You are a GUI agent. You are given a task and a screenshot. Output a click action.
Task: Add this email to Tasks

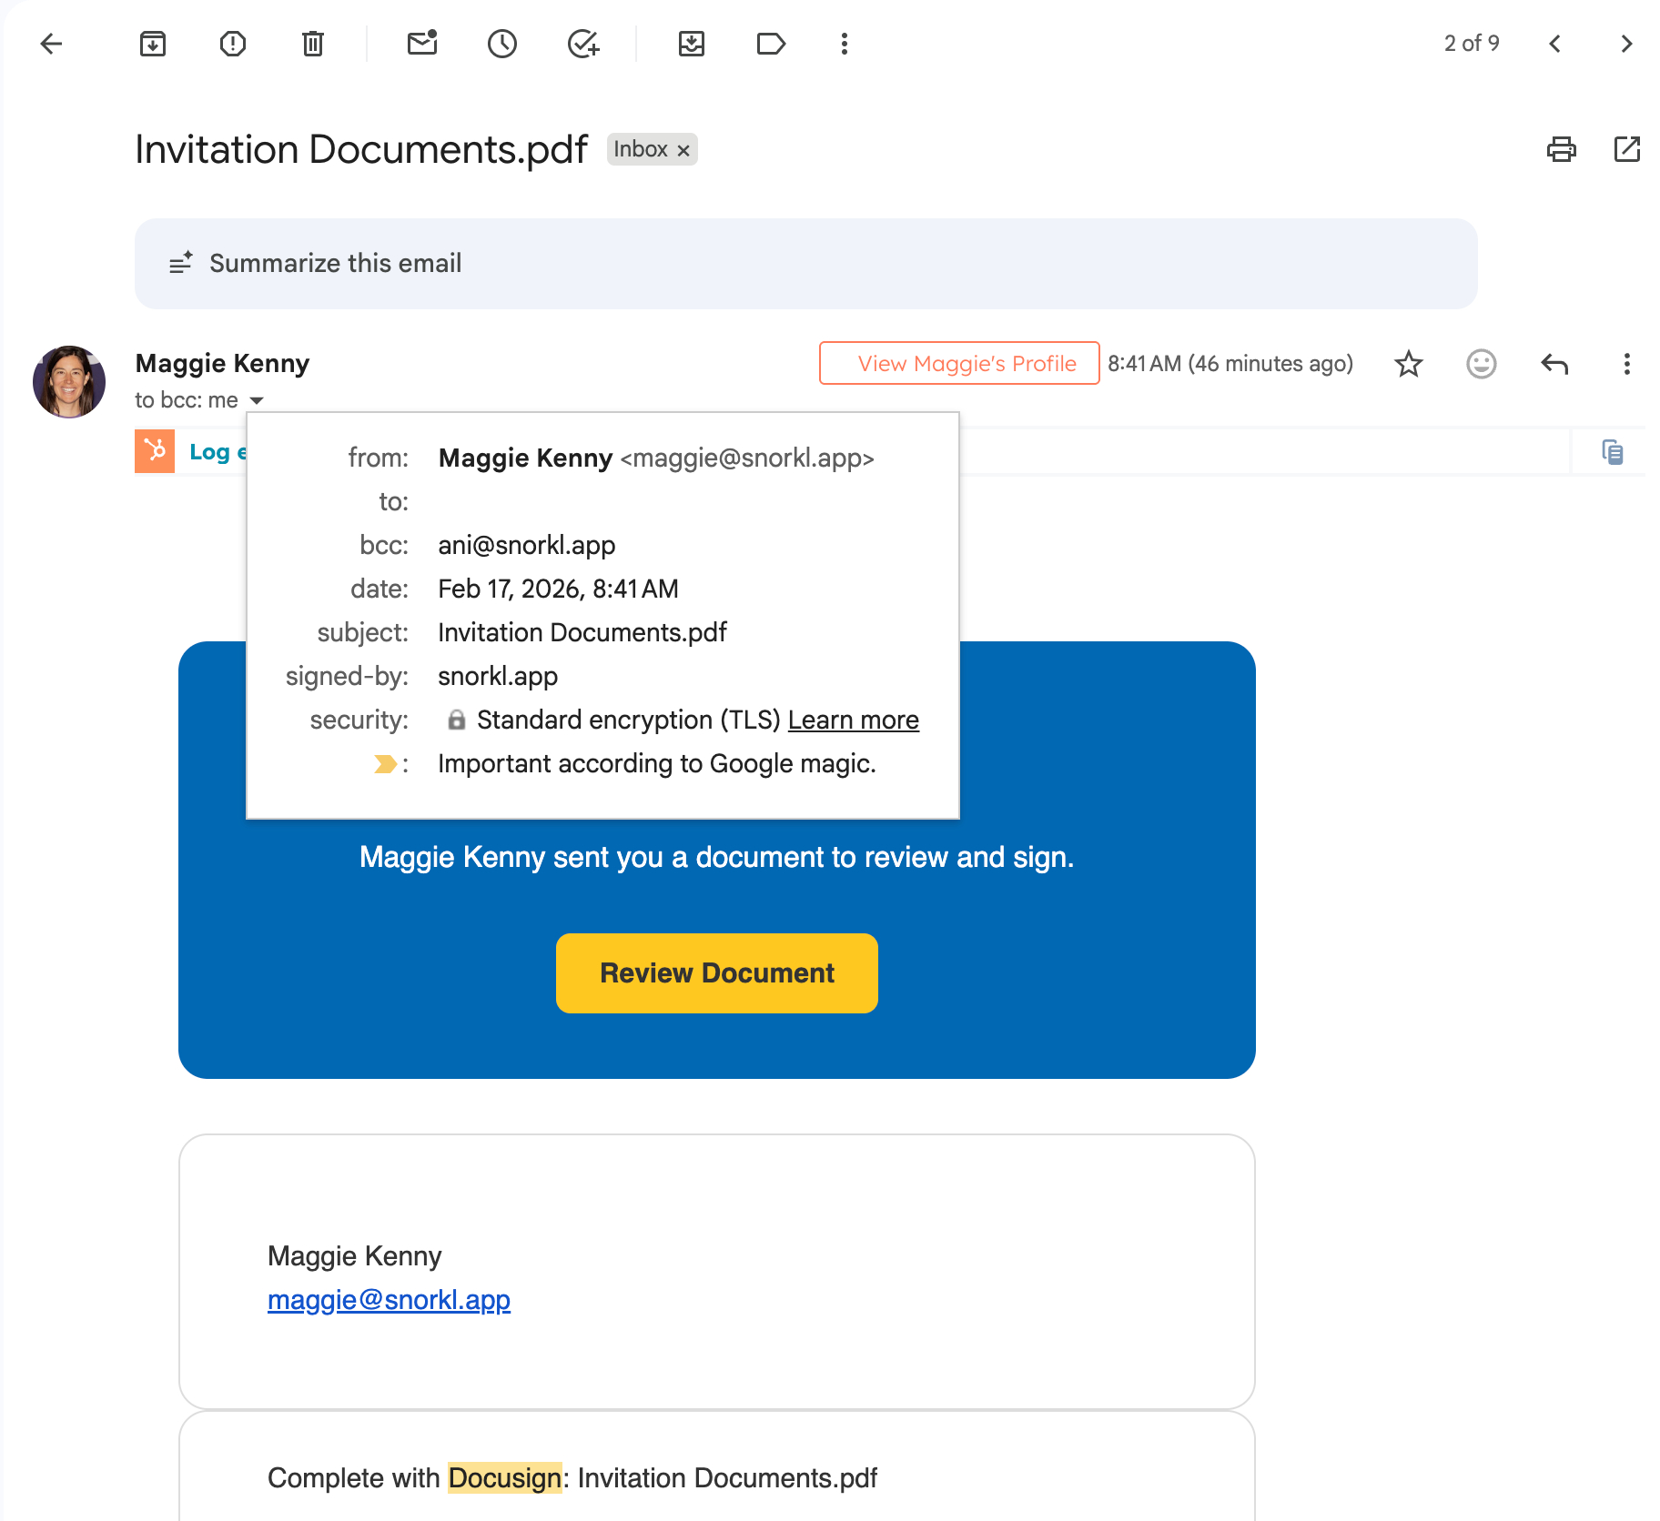pos(582,44)
